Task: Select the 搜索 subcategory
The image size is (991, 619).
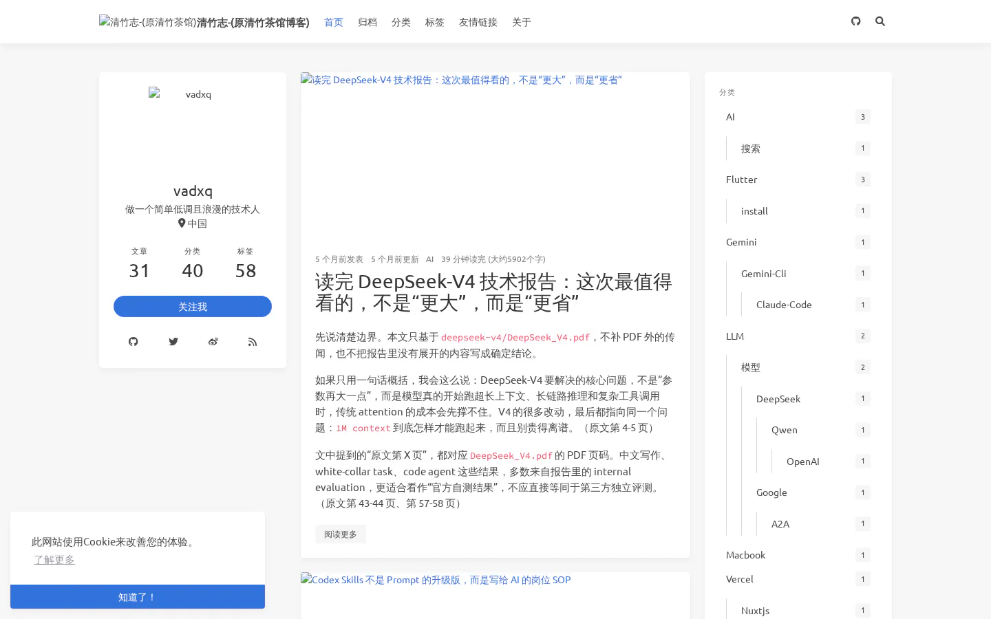Action: click(x=806, y=149)
